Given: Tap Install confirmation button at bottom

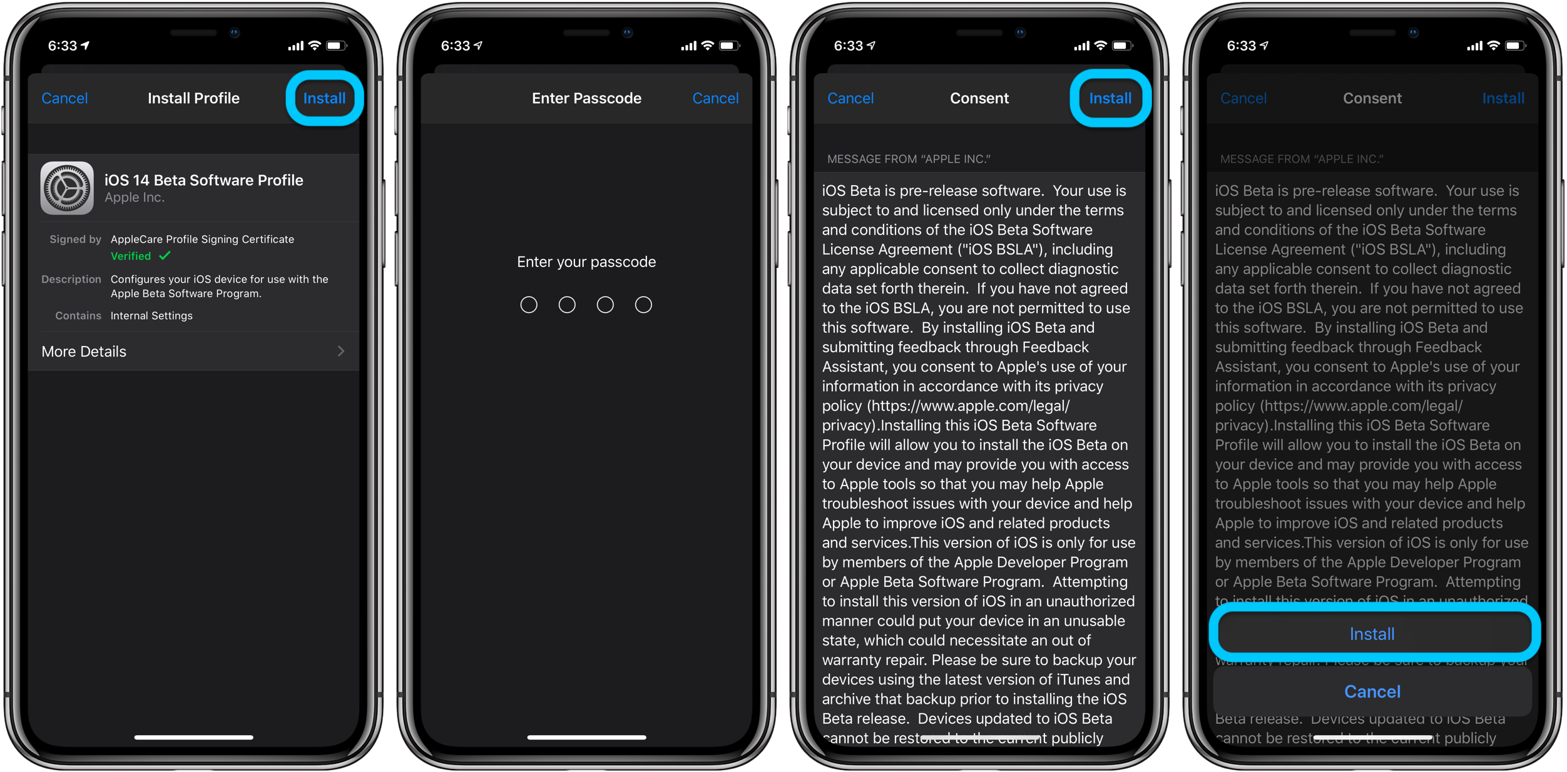Looking at the screenshot, I should [x=1370, y=632].
